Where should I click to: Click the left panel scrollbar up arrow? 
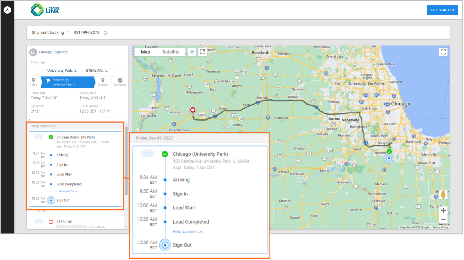pyautogui.click(x=126, y=125)
